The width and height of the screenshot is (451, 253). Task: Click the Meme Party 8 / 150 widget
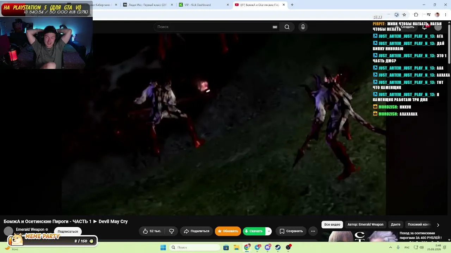[x=52, y=240]
